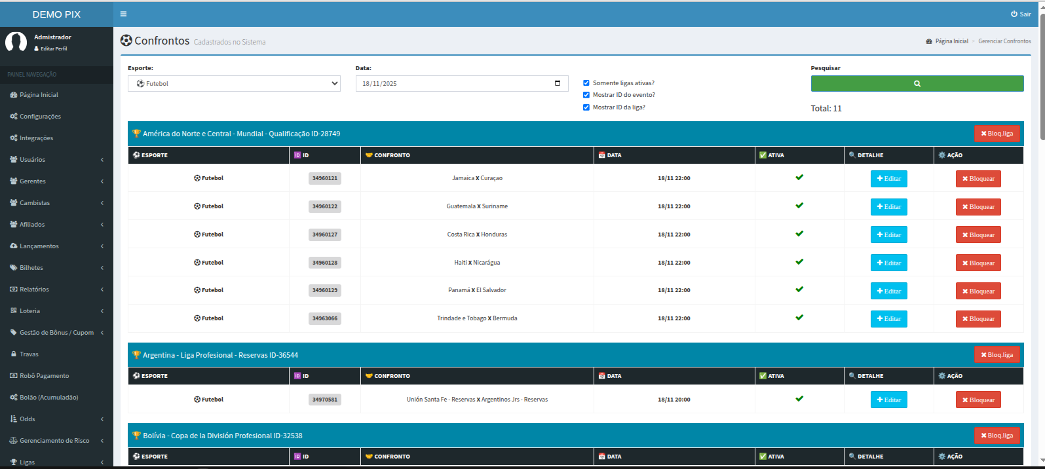Toggle Mostrar ID do evento checkbox
This screenshot has width=1045, height=469.
click(x=586, y=95)
